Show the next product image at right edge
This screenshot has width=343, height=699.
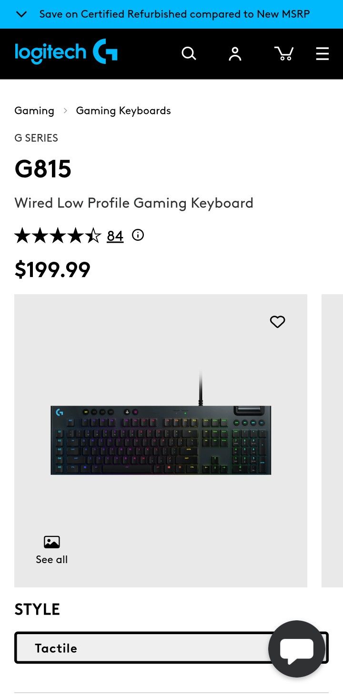(333, 441)
